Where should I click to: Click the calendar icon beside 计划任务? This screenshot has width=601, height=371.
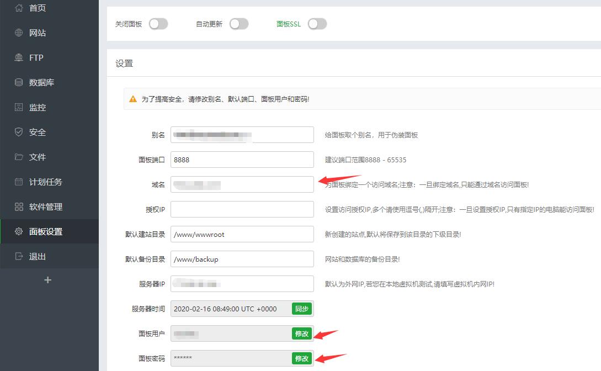click(x=19, y=182)
